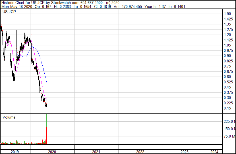The image size is (236, 154).
Task: Click the US:JCP ticker label in the price panel
Action: (x=9, y=12)
